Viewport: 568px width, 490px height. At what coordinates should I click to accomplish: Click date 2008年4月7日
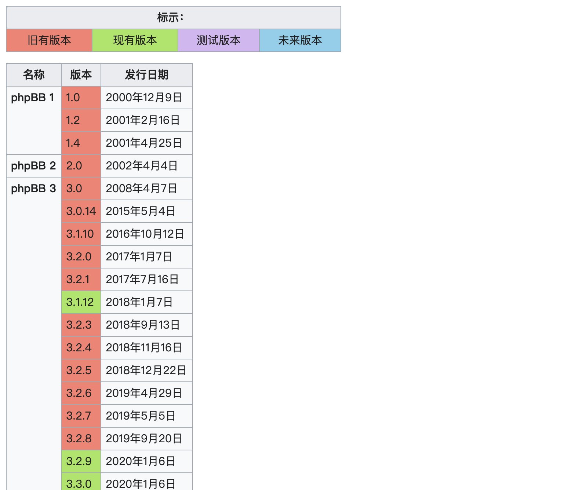tap(147, 189)
